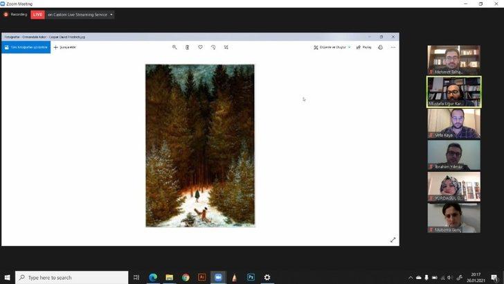Click the red LIVE indicator

[x=37, y=15]
